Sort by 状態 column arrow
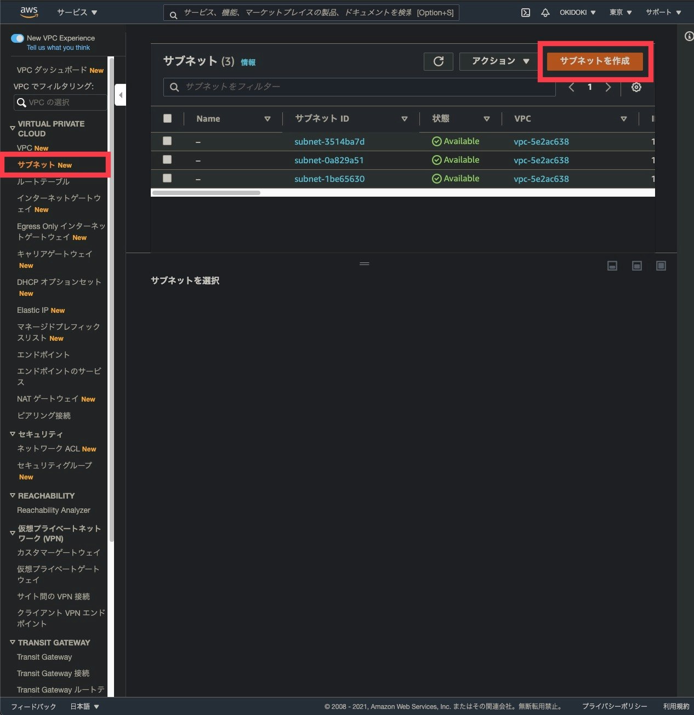 (x=487, y=118)
